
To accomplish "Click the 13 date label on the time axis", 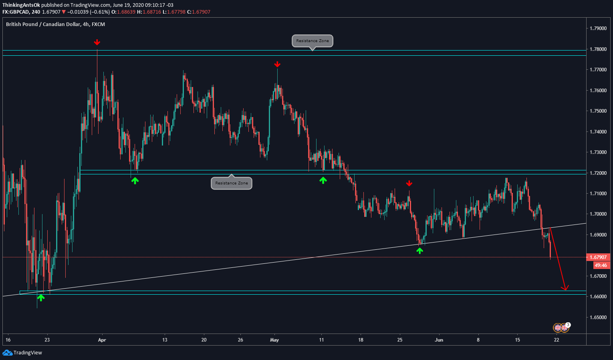I will pyautogui.click(x=165, y=340).
